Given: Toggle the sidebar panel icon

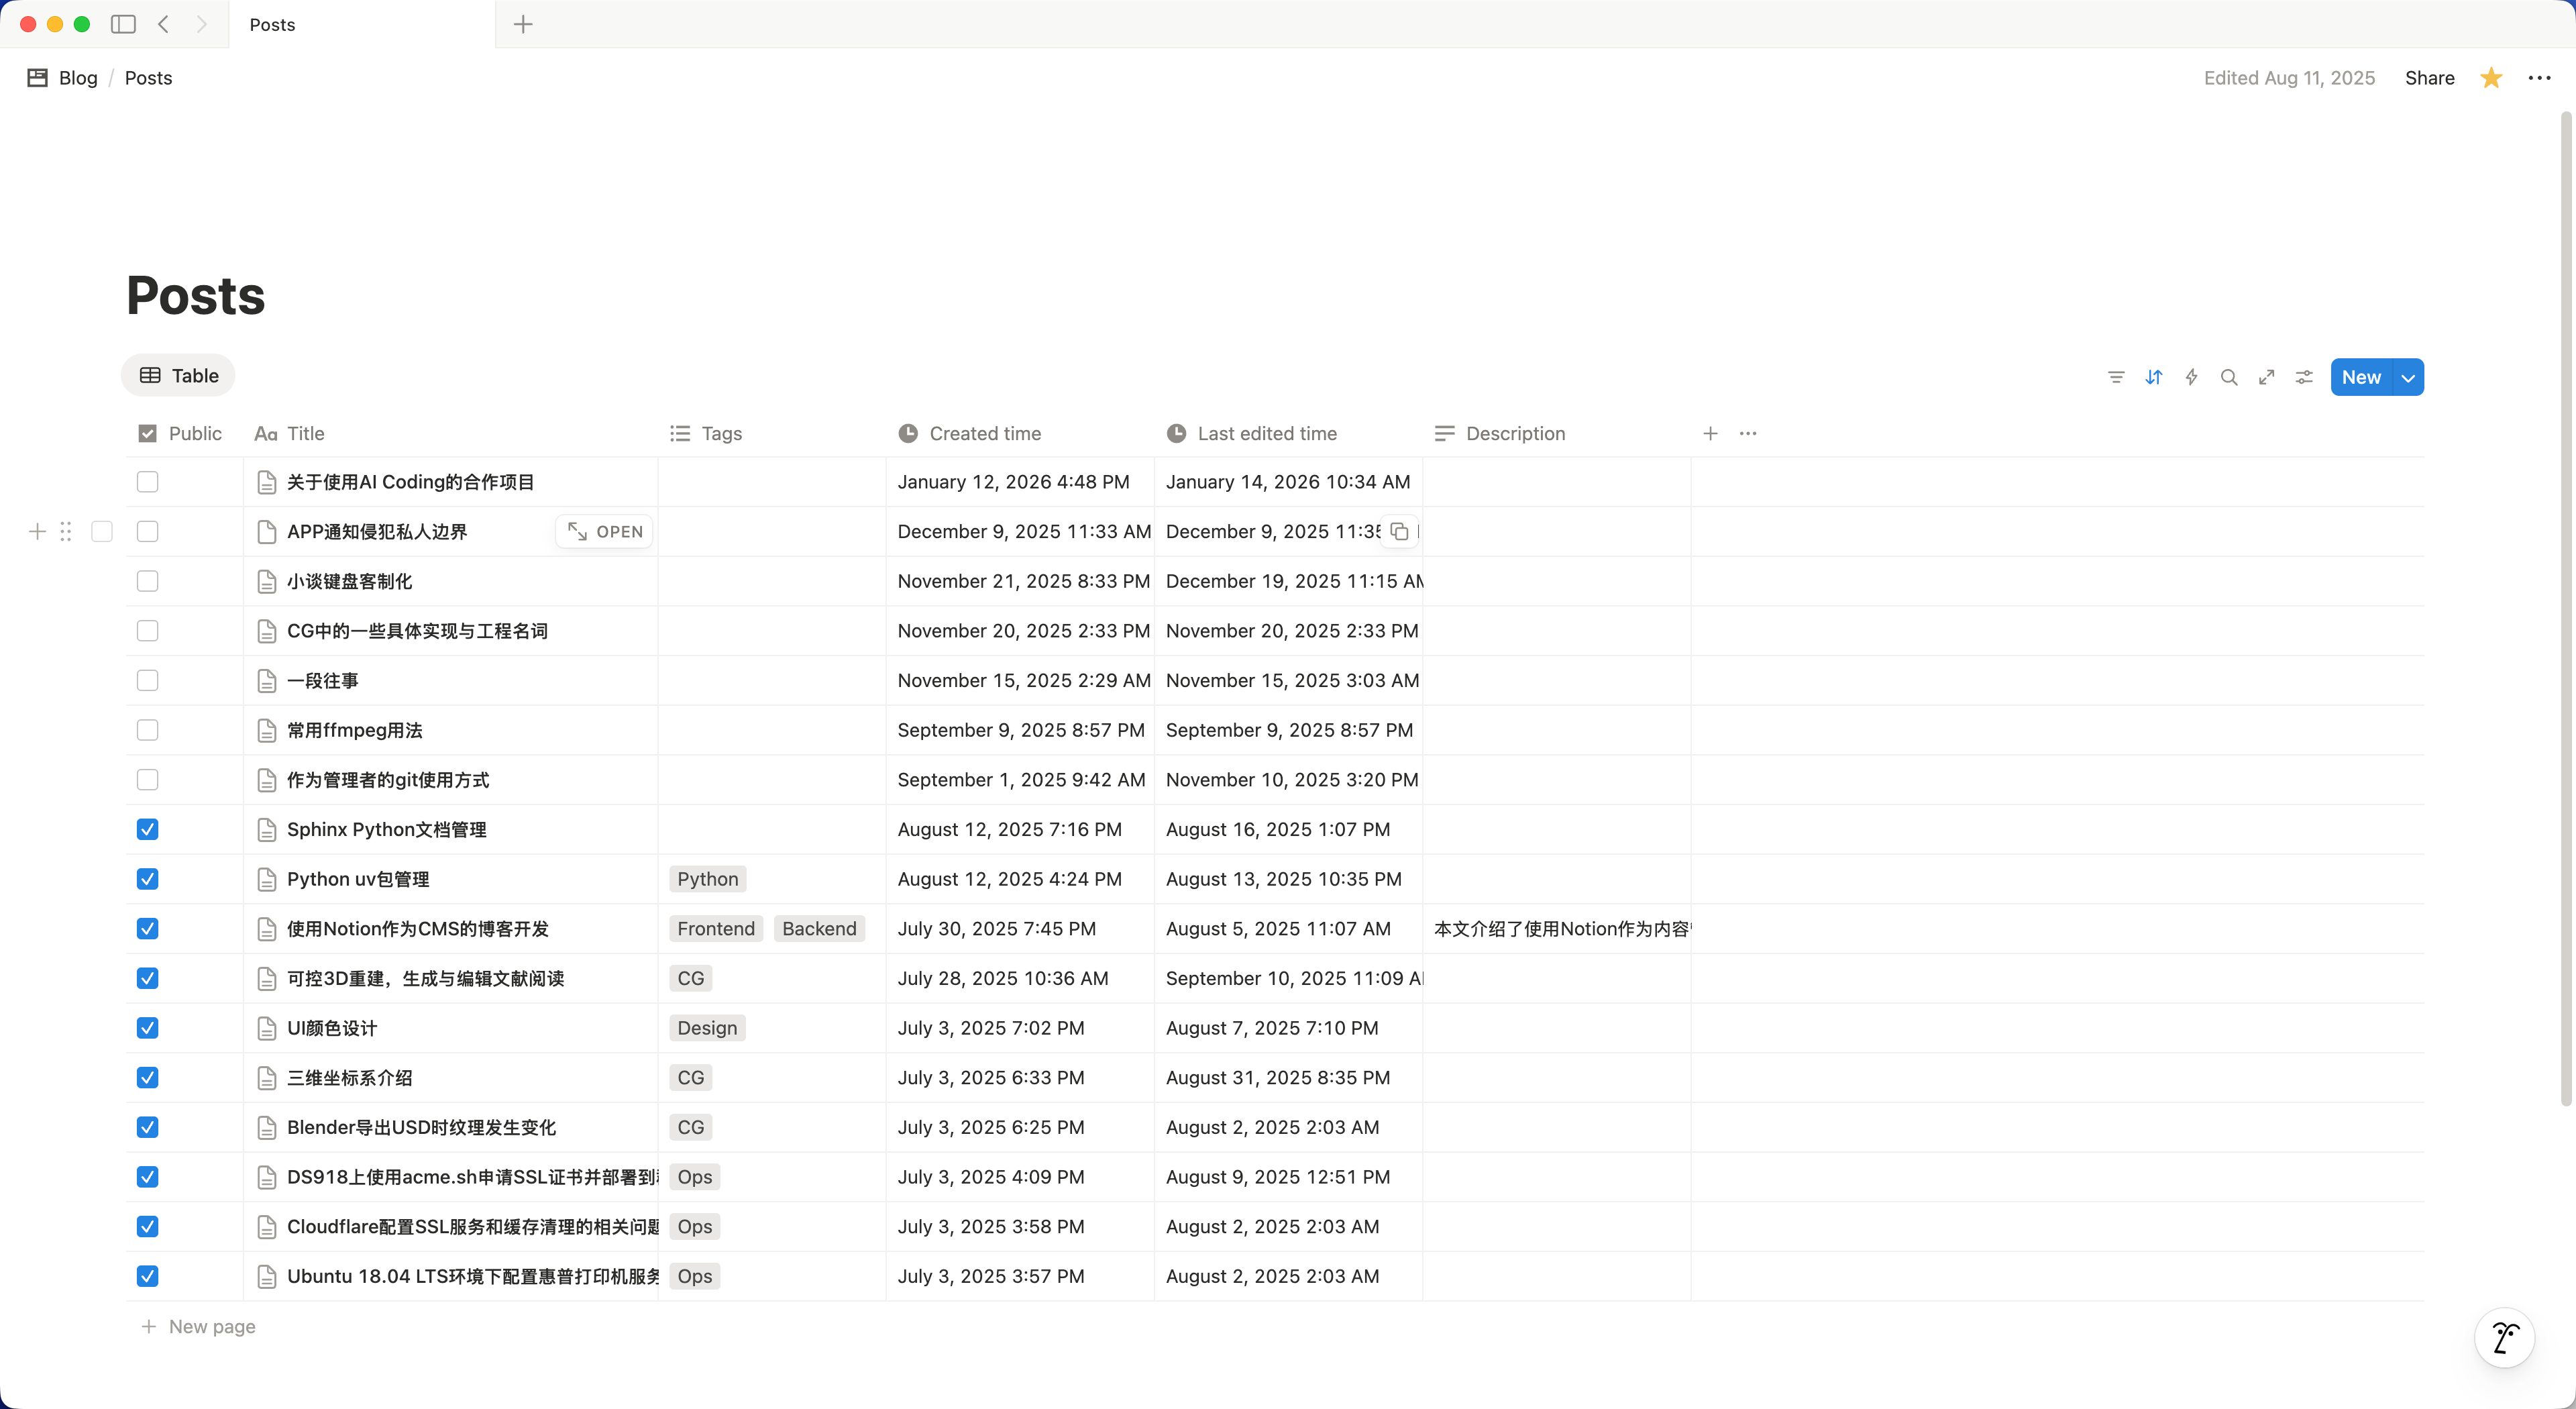Looking at the screenshot, I should [123, 24].
